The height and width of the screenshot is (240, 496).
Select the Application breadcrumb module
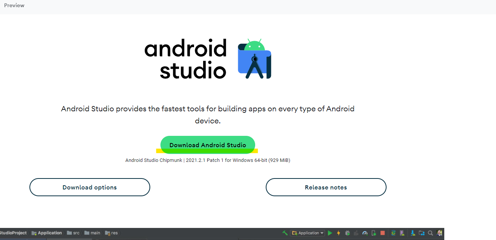(47, 233)
